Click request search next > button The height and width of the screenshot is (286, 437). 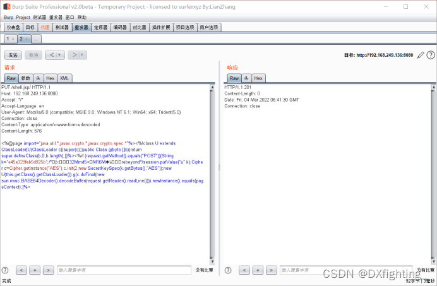coord(48,270)
